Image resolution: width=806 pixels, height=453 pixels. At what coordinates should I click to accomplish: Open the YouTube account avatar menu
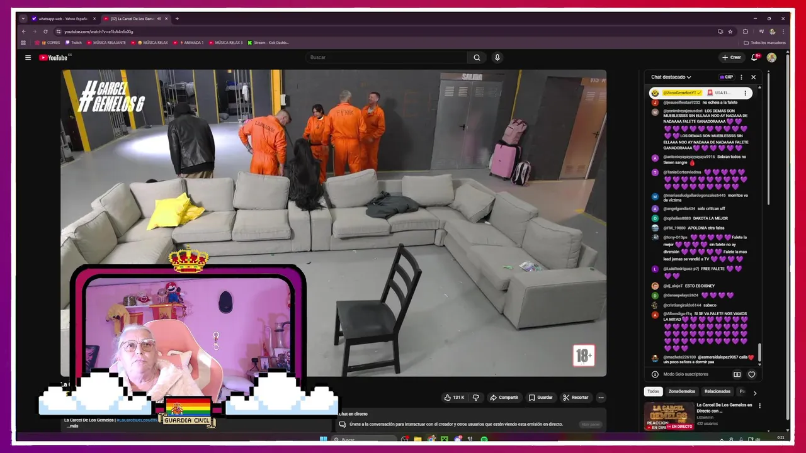(771, 57)
